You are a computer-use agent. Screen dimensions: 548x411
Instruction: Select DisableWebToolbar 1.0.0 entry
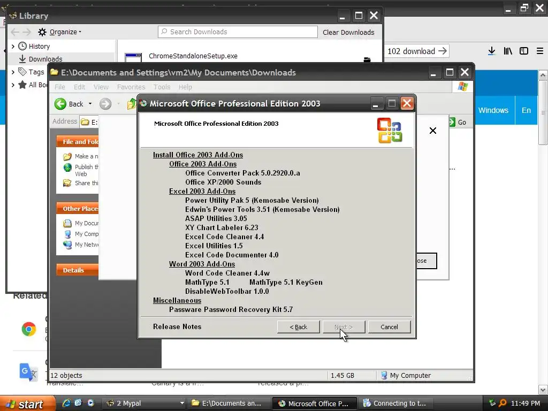tap(227, 291)
